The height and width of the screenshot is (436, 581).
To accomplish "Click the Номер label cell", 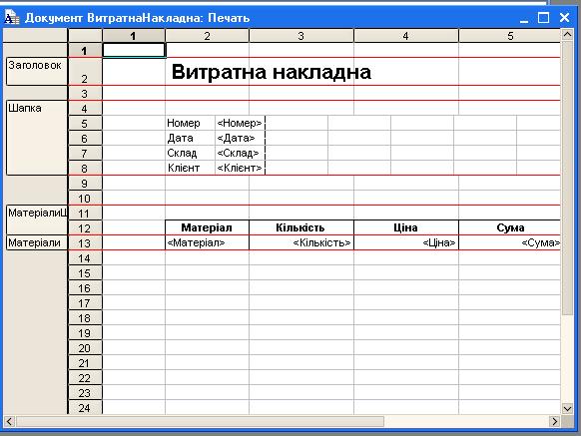I will pos(190,123).
